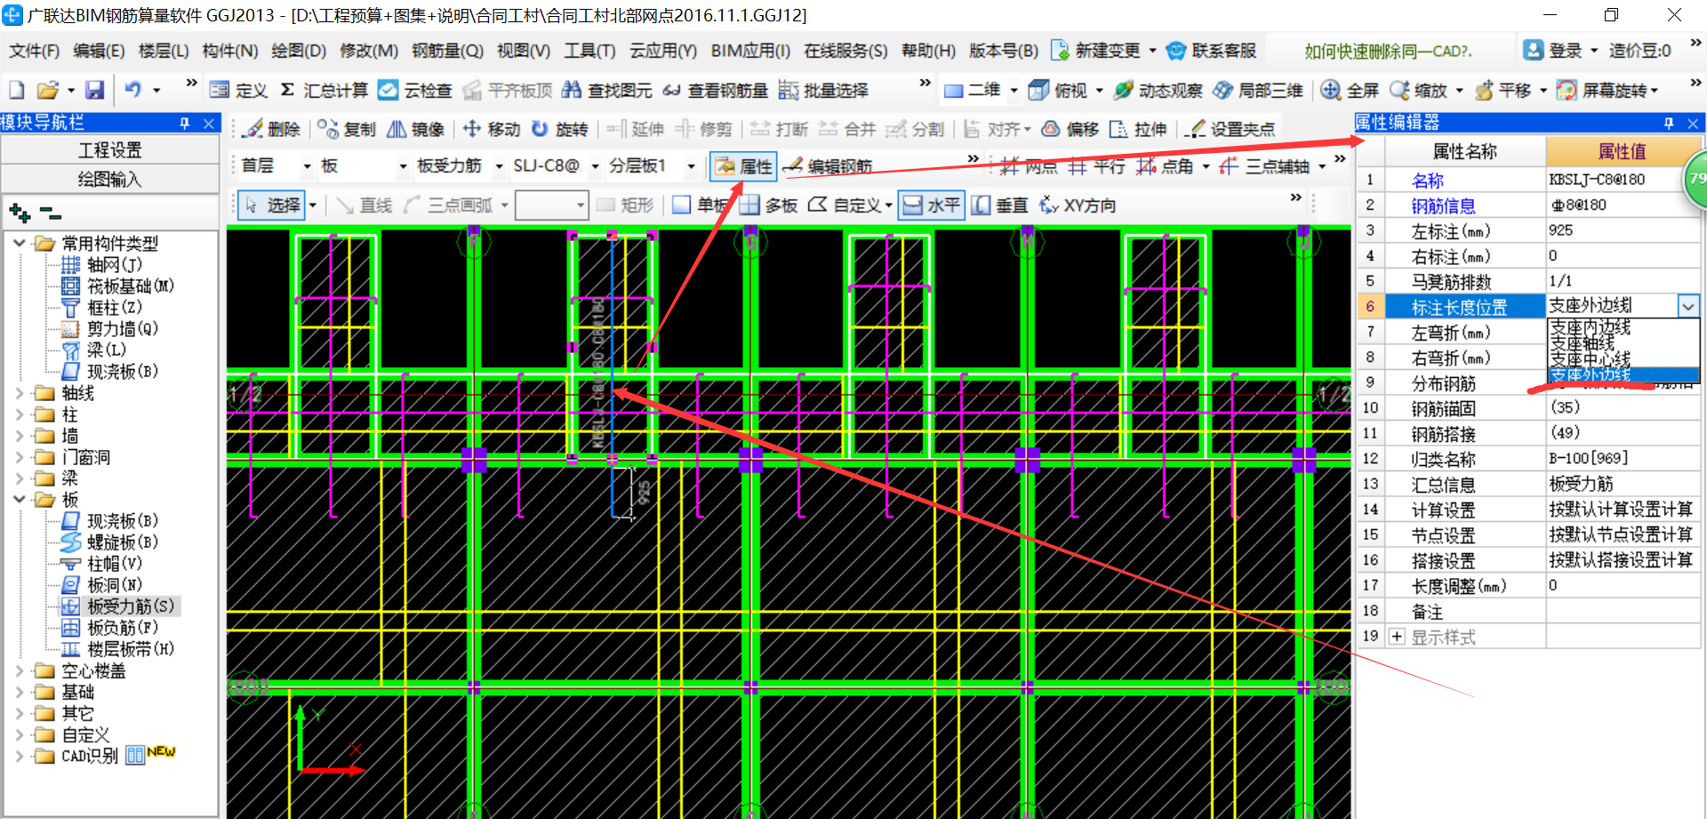Switch to 俯视 top view
The image size is (1707, 819).
(x=1058, y=90)
